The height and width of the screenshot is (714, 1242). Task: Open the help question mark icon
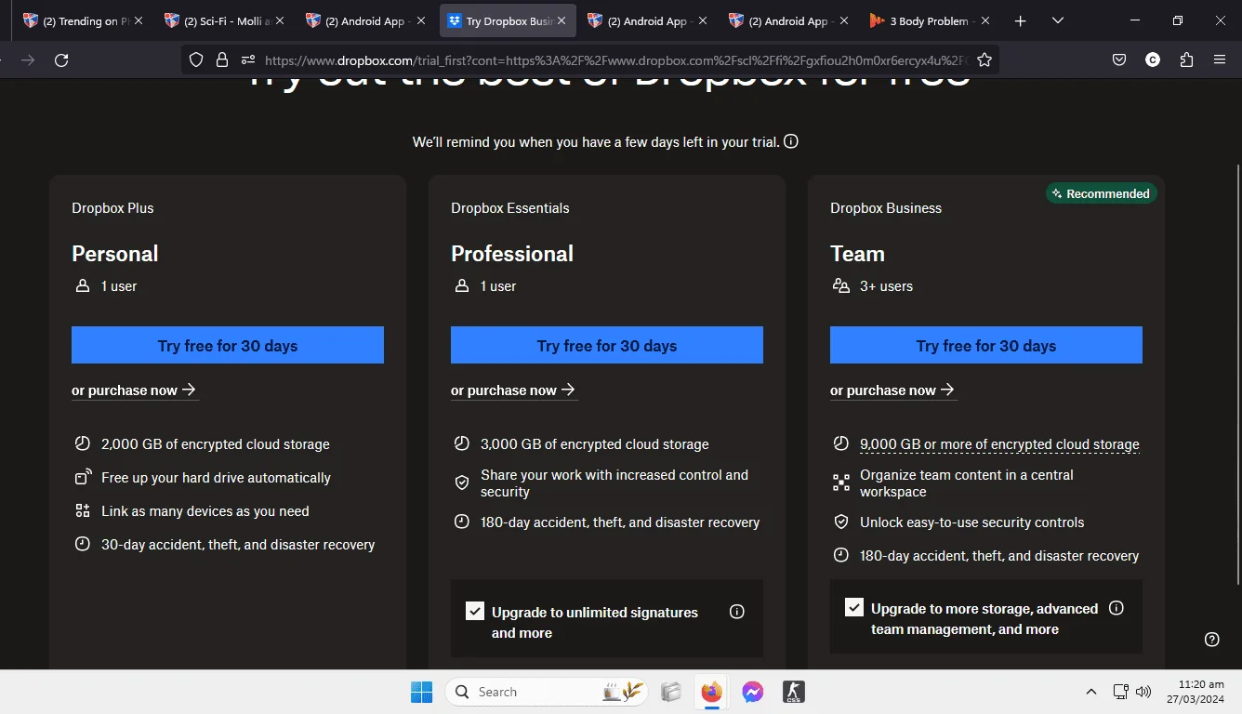pyautogui.click(x=1212, y=639)
